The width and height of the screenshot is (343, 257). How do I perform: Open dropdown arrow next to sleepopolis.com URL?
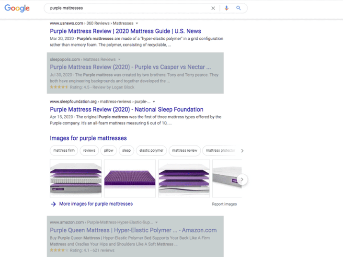[x=119, y=59]
